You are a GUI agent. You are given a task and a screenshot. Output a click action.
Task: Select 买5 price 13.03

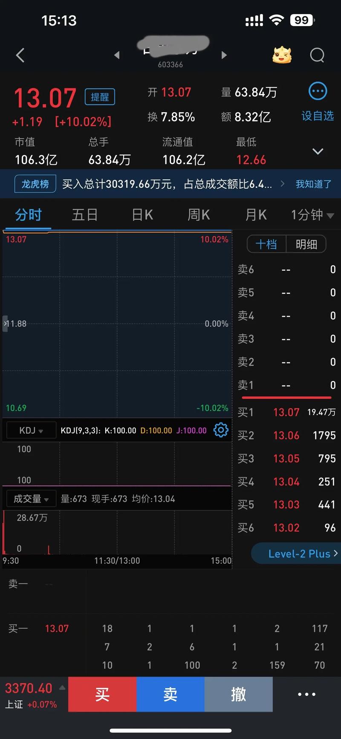(286, 505)
